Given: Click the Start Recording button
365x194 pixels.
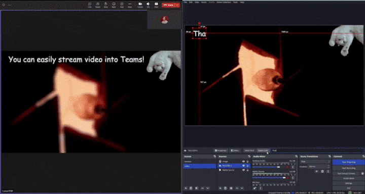Looking at the screenshot, I should point(348,168).
